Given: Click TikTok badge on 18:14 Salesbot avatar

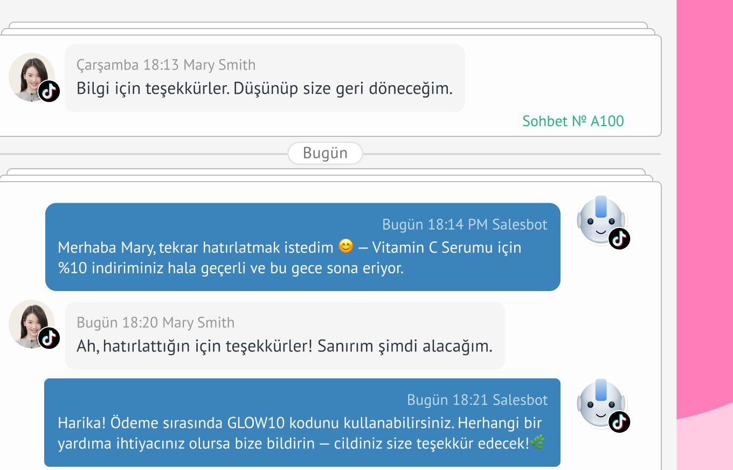Looking at the screenshot, I should pos(619,238).
